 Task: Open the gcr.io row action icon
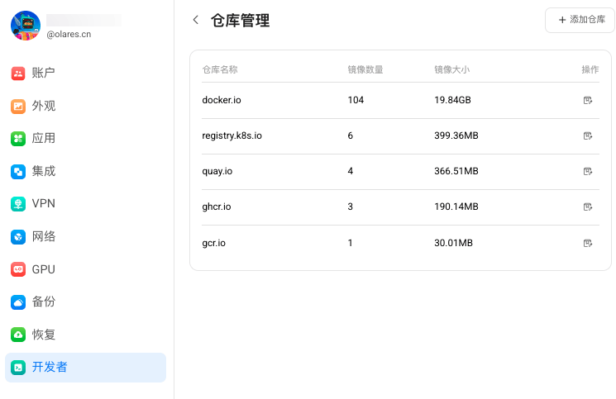coord(588,243)
